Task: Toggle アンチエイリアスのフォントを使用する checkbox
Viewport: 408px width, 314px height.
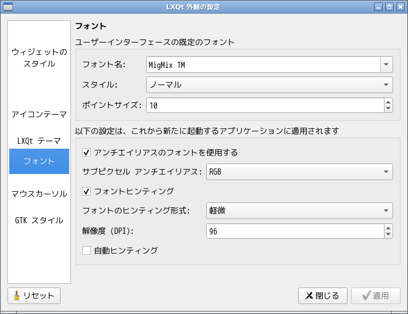Action: pos(86,152)
